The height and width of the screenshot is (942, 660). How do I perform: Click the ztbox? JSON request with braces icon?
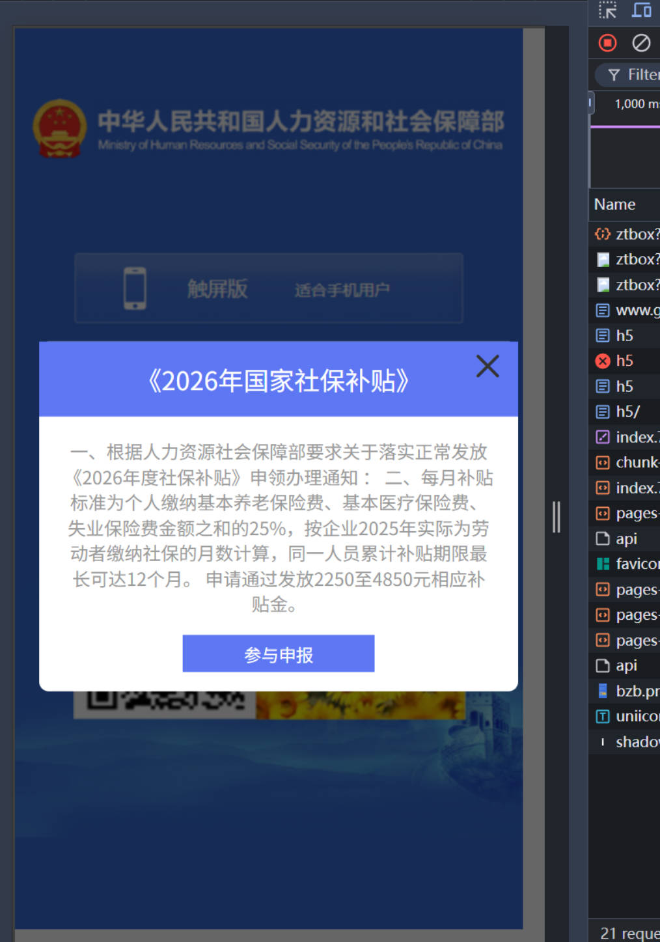636,234
